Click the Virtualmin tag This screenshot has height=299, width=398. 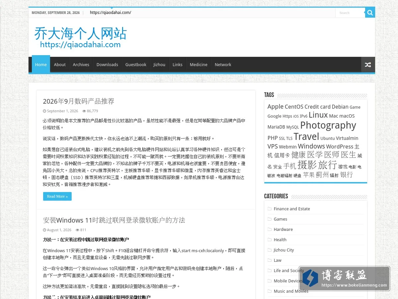click(x=347, y=138)
